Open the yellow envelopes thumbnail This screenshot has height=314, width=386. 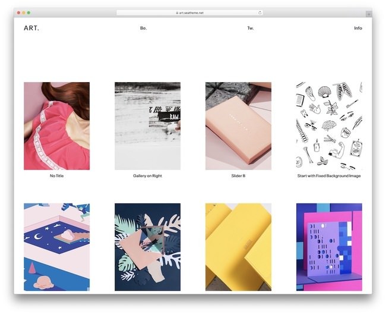point(238,247)
